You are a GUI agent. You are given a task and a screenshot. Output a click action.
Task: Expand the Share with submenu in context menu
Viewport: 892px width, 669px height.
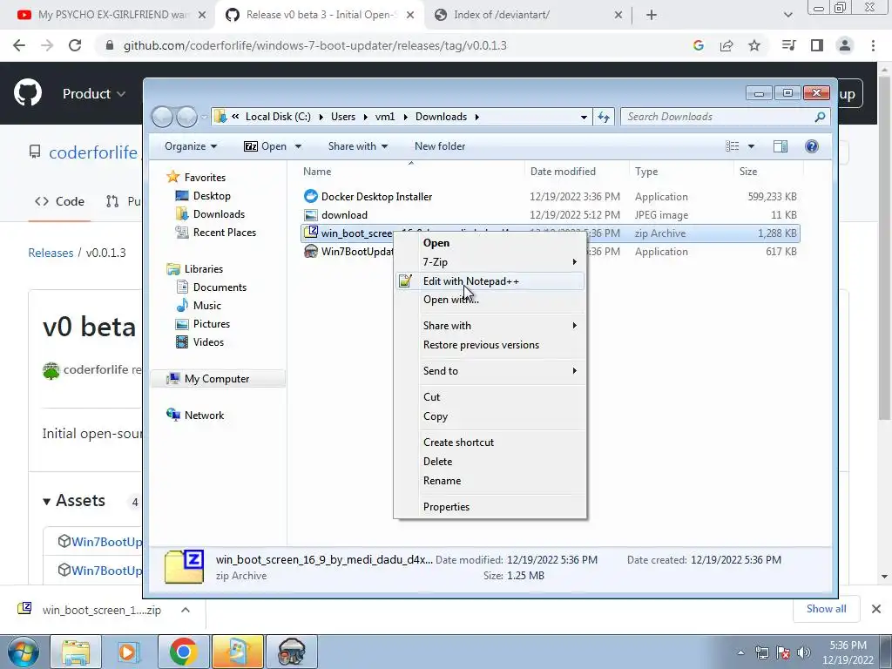[490, 326]
